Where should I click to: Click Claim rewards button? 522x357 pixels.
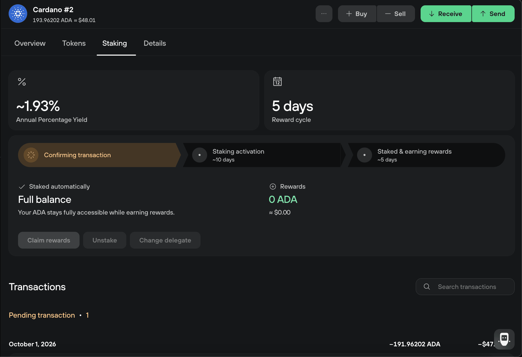(49, 240)
